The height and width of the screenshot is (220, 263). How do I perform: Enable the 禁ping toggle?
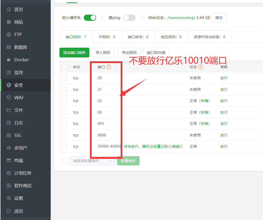129,17
